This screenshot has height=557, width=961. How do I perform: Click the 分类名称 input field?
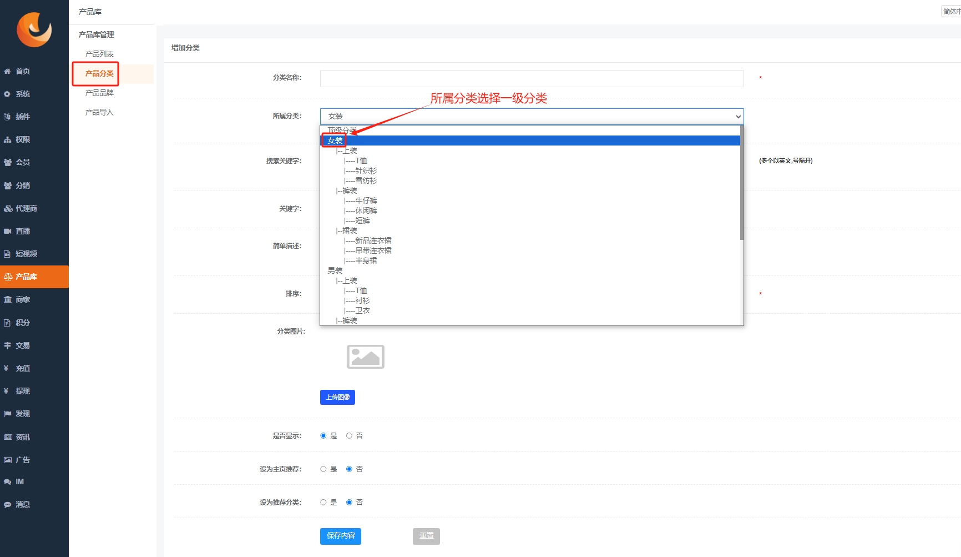[x=532, y=78]
